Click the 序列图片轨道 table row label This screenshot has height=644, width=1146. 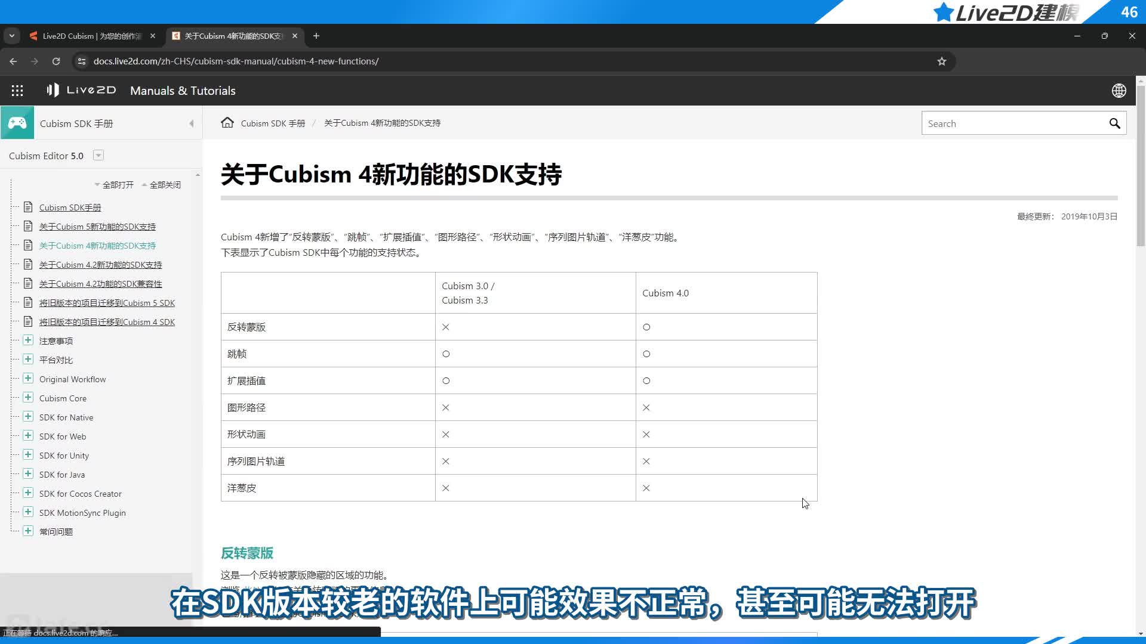(x=256, y=461)
